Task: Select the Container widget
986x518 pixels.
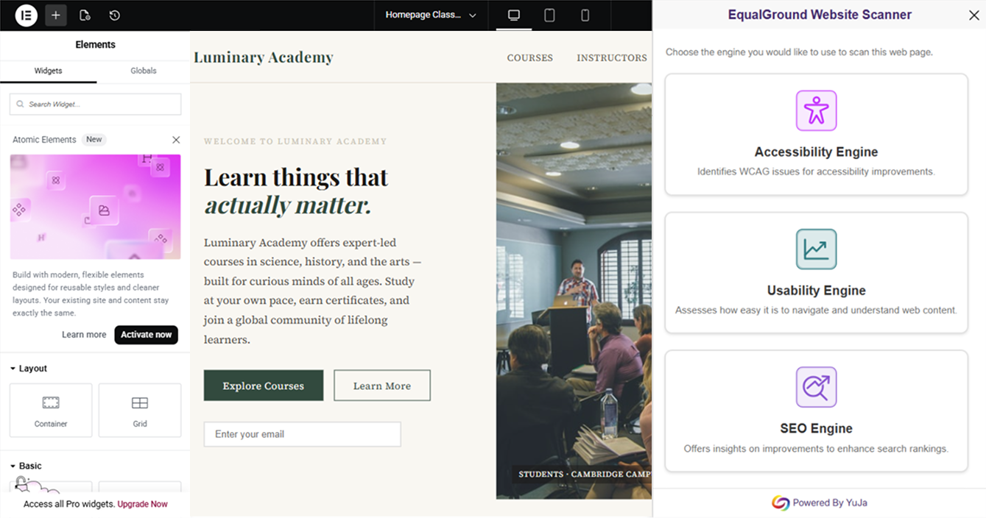Action: pyautogui.click(x=51, y=410)
